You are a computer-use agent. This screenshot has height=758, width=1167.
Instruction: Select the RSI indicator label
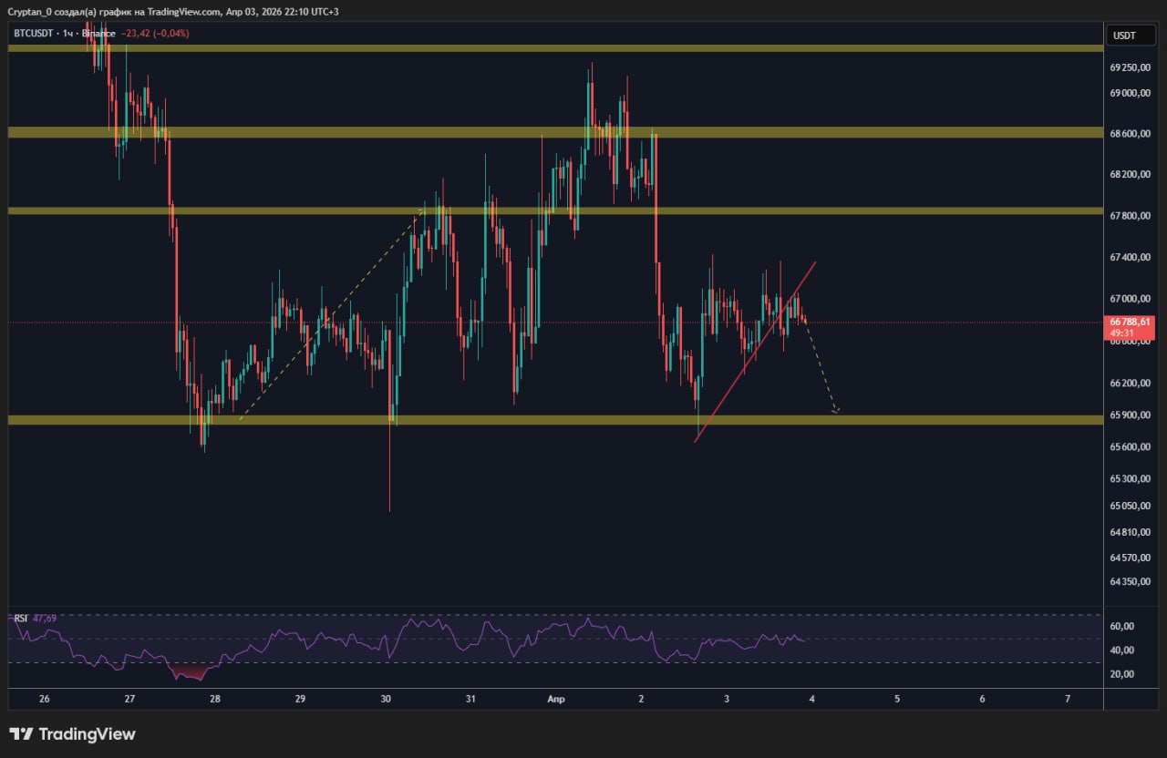[21, 619]
